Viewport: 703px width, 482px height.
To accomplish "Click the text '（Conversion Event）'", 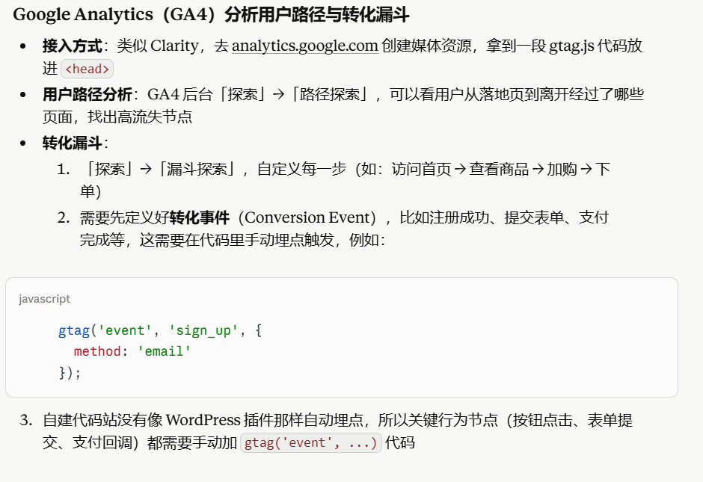I will (310, 217).
